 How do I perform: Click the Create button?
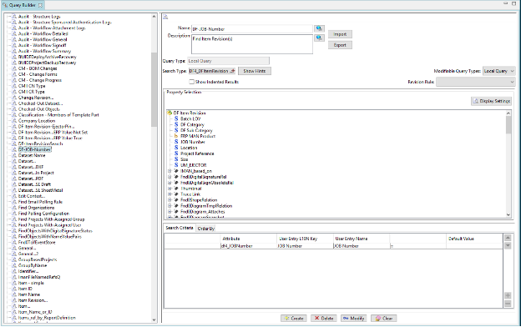click(294, 318)
